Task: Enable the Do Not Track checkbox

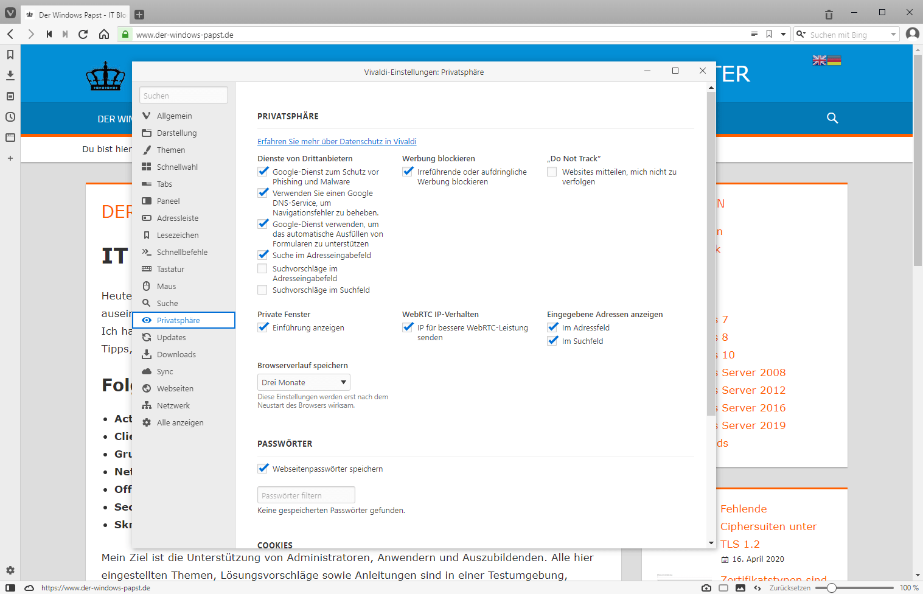Action: (552, 172)
